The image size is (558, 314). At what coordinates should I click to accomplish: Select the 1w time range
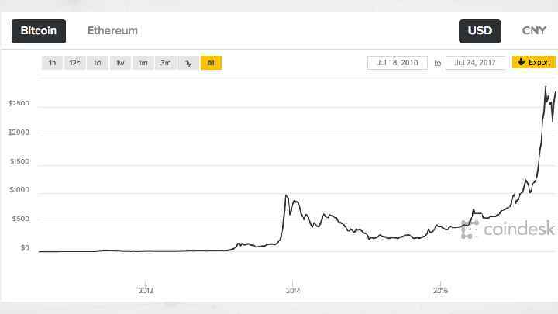tap(120, 63)
